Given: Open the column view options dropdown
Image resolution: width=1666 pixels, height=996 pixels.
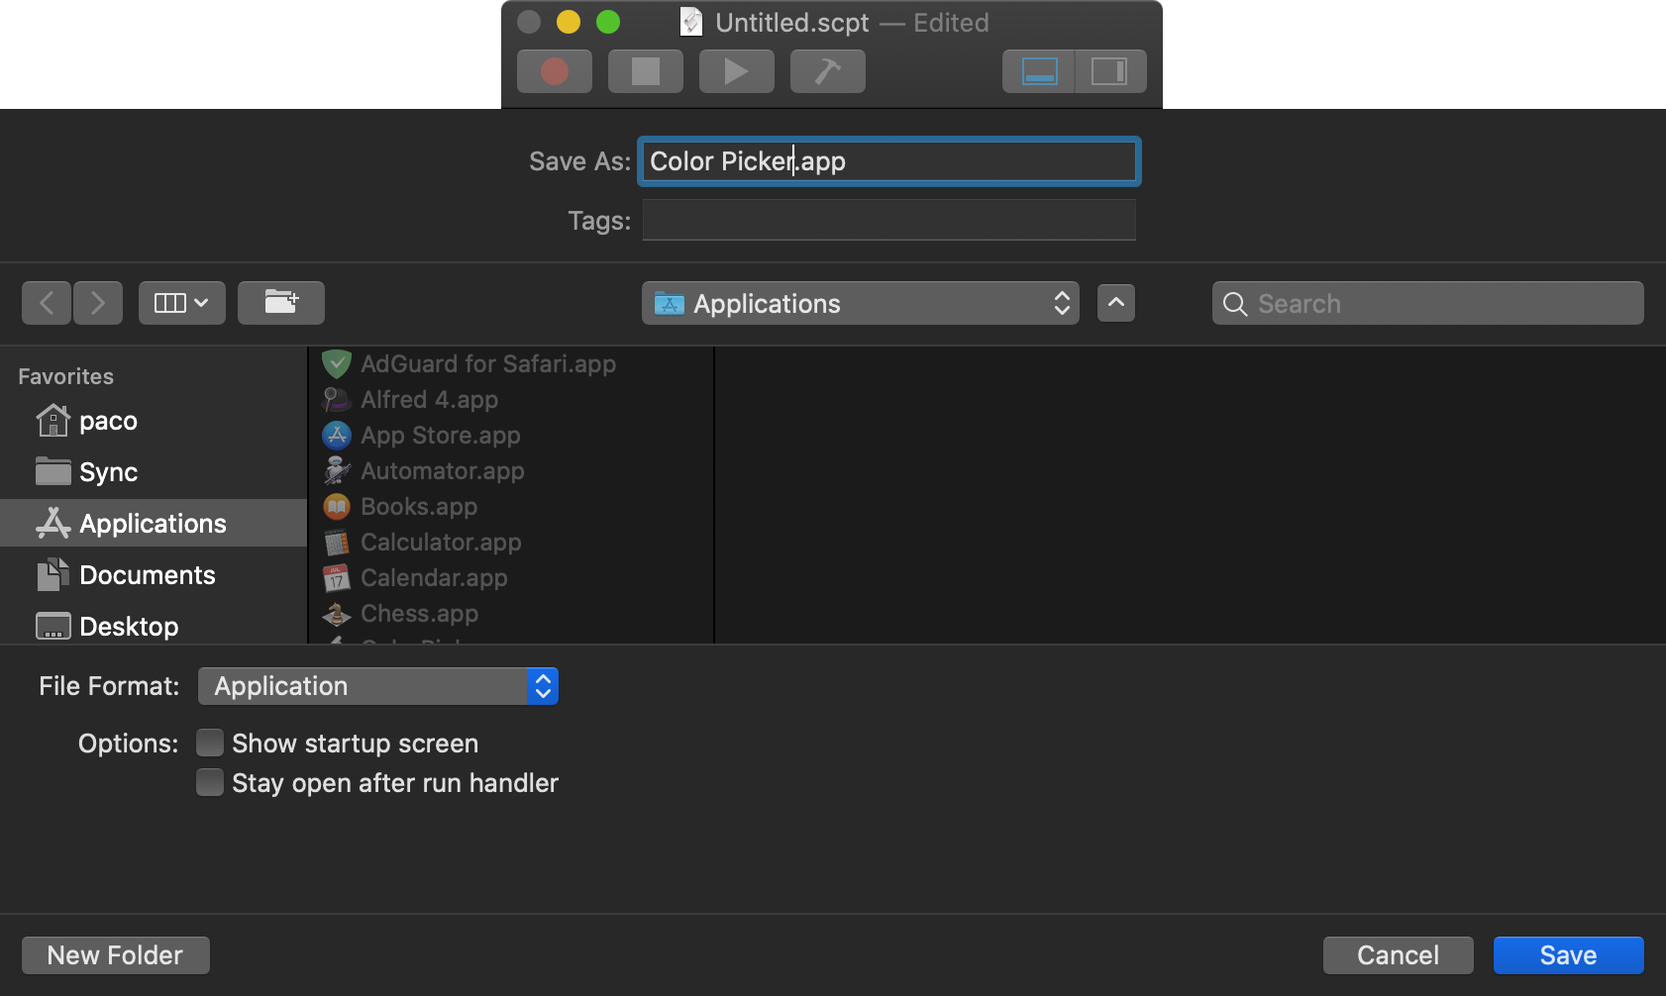Looking at the screenshot, I should (181, 303).
